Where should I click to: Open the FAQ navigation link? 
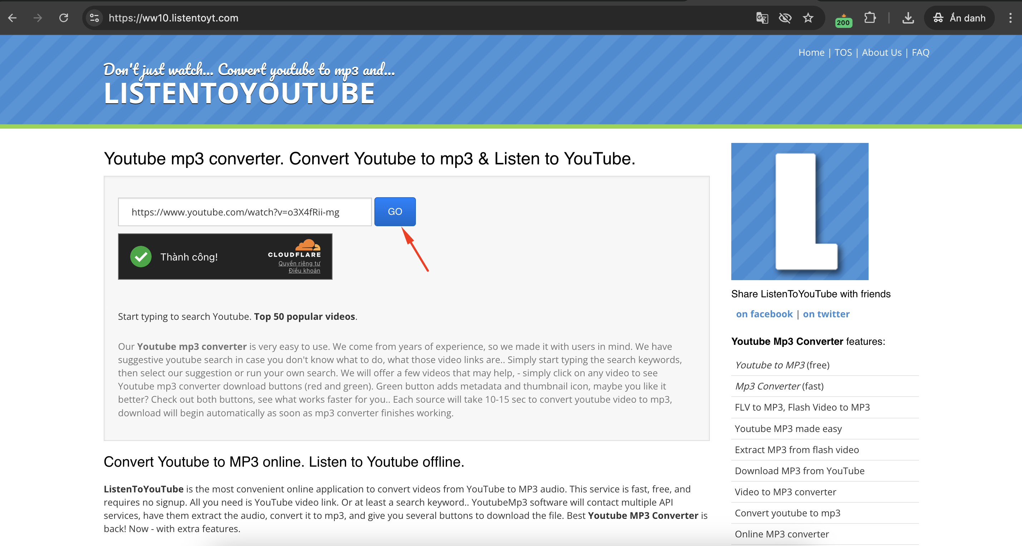[x=920, y=52]
